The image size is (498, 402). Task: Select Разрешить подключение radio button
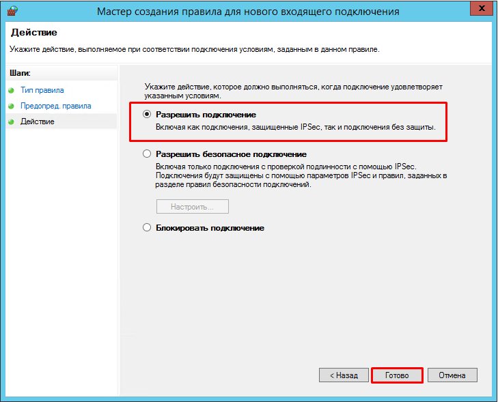point(147,114)
